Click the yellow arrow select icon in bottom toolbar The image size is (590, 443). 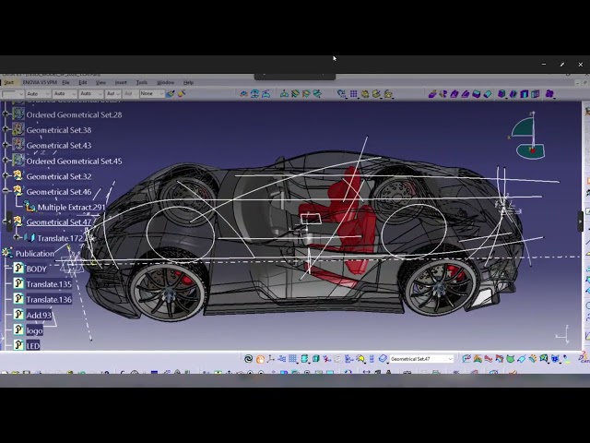click(360, 359)
